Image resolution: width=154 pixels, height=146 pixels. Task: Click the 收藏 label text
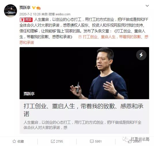[x=21, y=141]
